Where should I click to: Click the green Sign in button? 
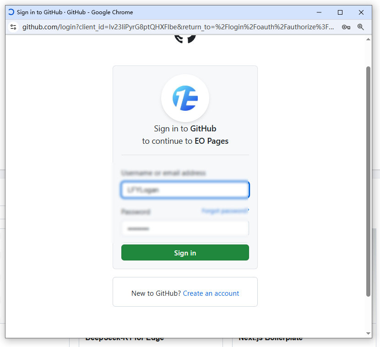[185, 253]
